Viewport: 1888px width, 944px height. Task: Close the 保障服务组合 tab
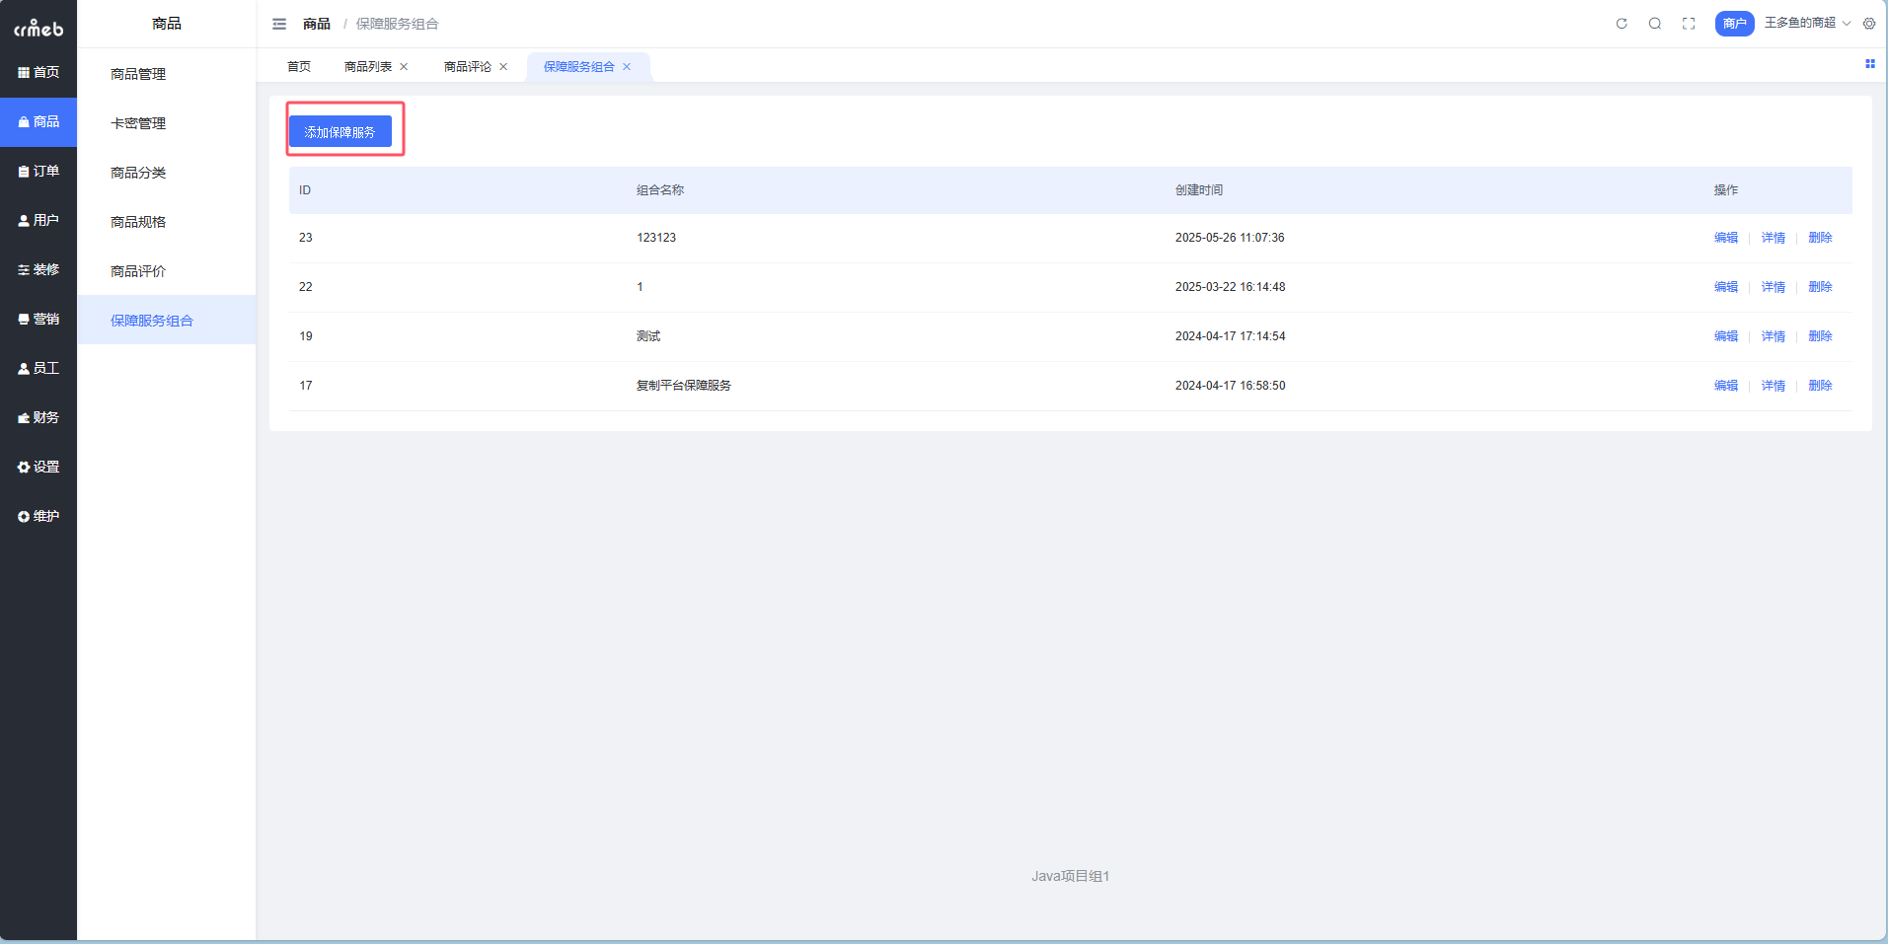[x=627, y=67]
